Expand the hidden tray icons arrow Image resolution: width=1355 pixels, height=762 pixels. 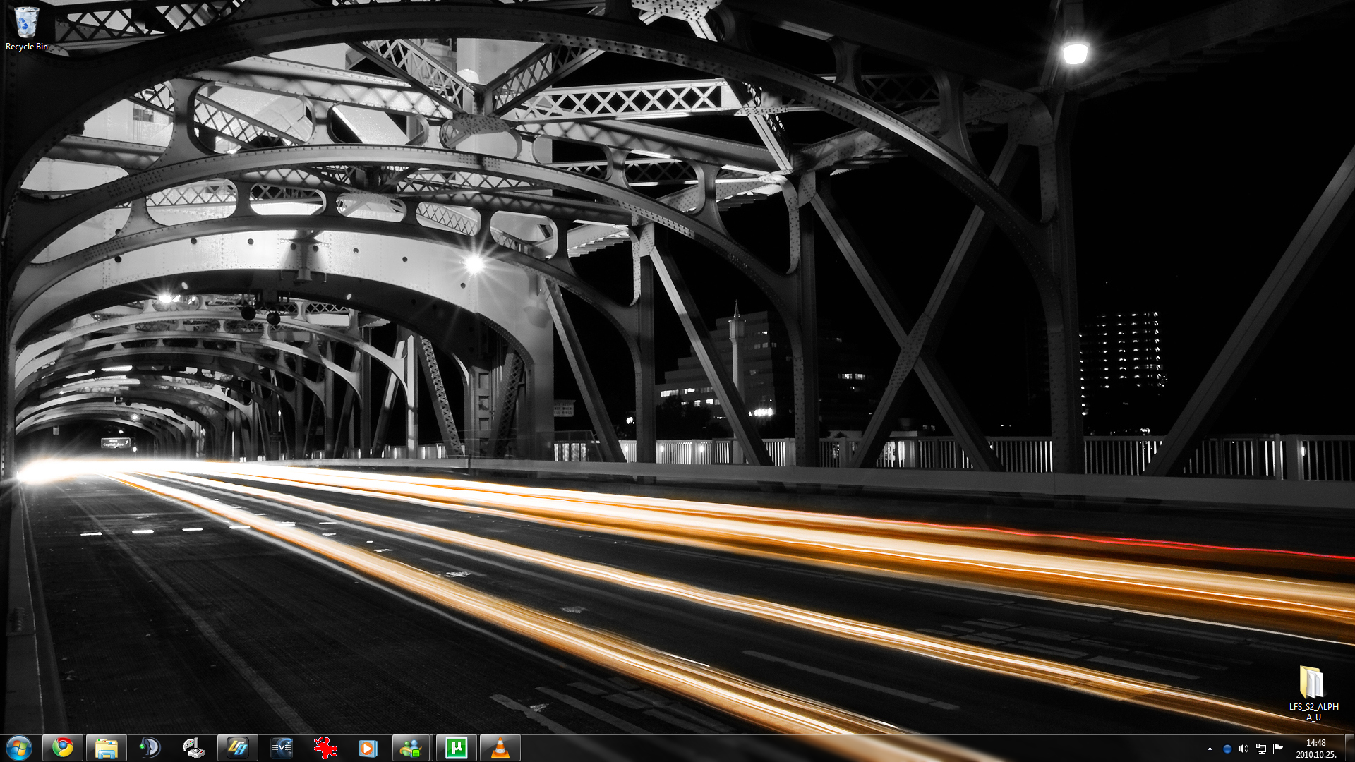1210,749
